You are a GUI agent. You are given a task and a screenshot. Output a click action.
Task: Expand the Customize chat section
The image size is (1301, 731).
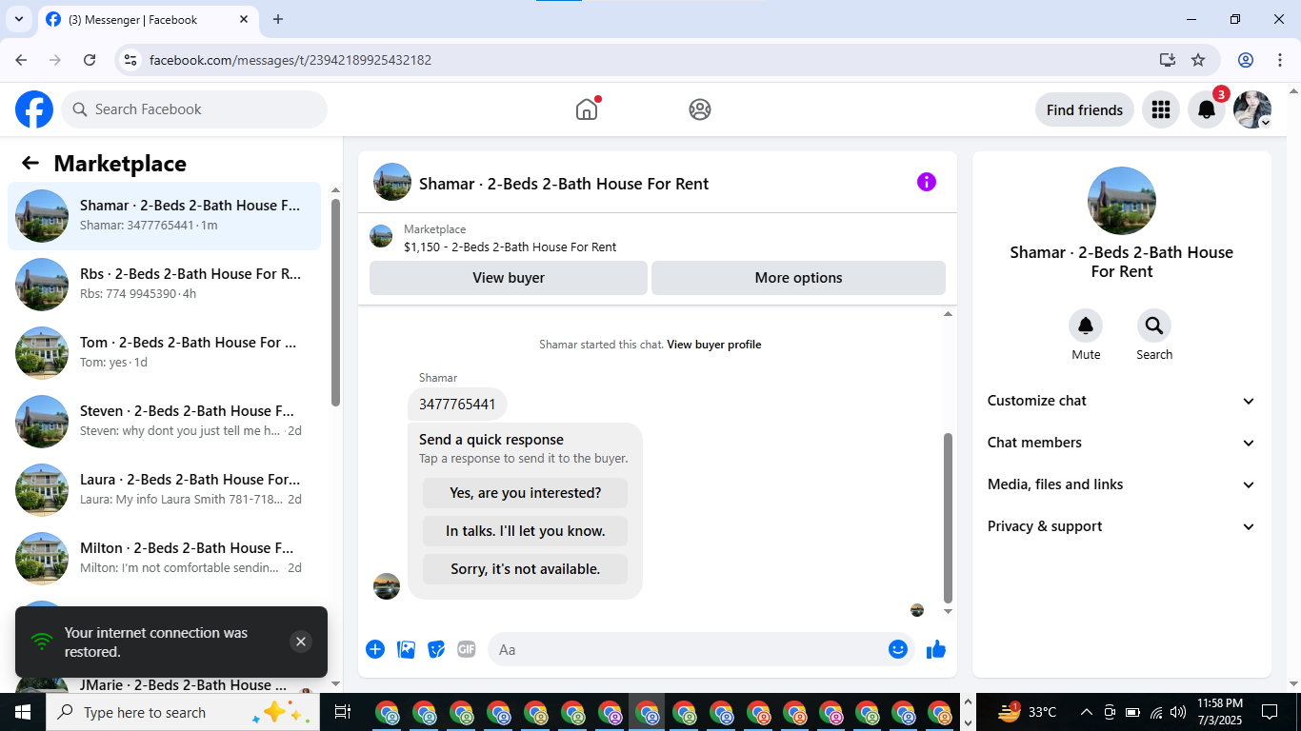[x=1122, y=401]
